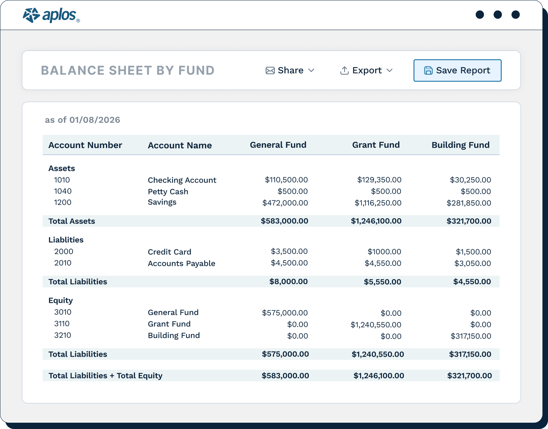The width and height of the screenshot is (548, 429).
Task: Click the Savings row name
Action: coord(162,202)
